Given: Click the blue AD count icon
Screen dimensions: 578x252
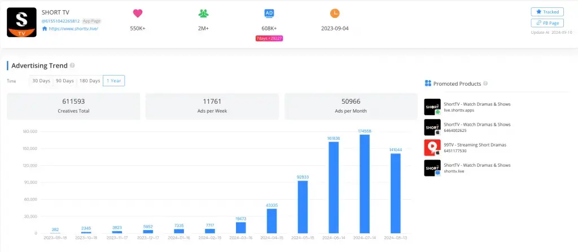Looking at the screenshot, I should 269,14.
